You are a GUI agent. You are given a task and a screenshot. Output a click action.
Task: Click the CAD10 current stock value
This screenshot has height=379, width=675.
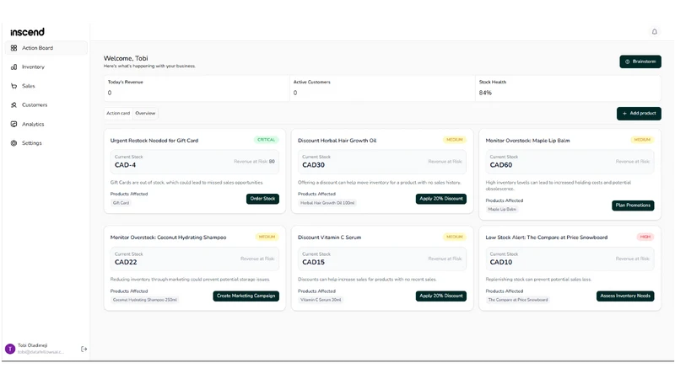click(x=501, y=262)
